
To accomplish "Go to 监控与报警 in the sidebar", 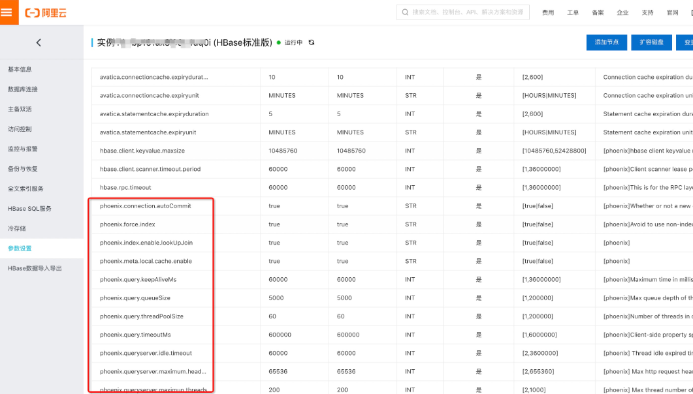I will (23, 149).
